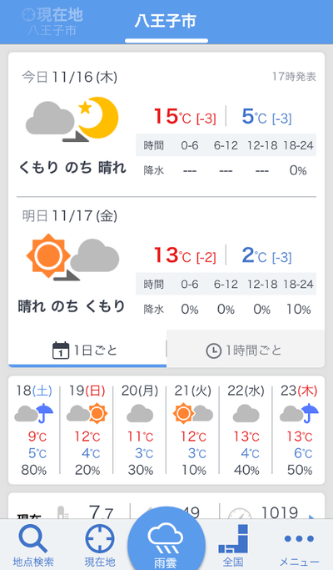The image size is (333, 570).
Task: Open Thursday 23 umbrella forecast column
Action: pyautogui.click(x=299, y=430)
